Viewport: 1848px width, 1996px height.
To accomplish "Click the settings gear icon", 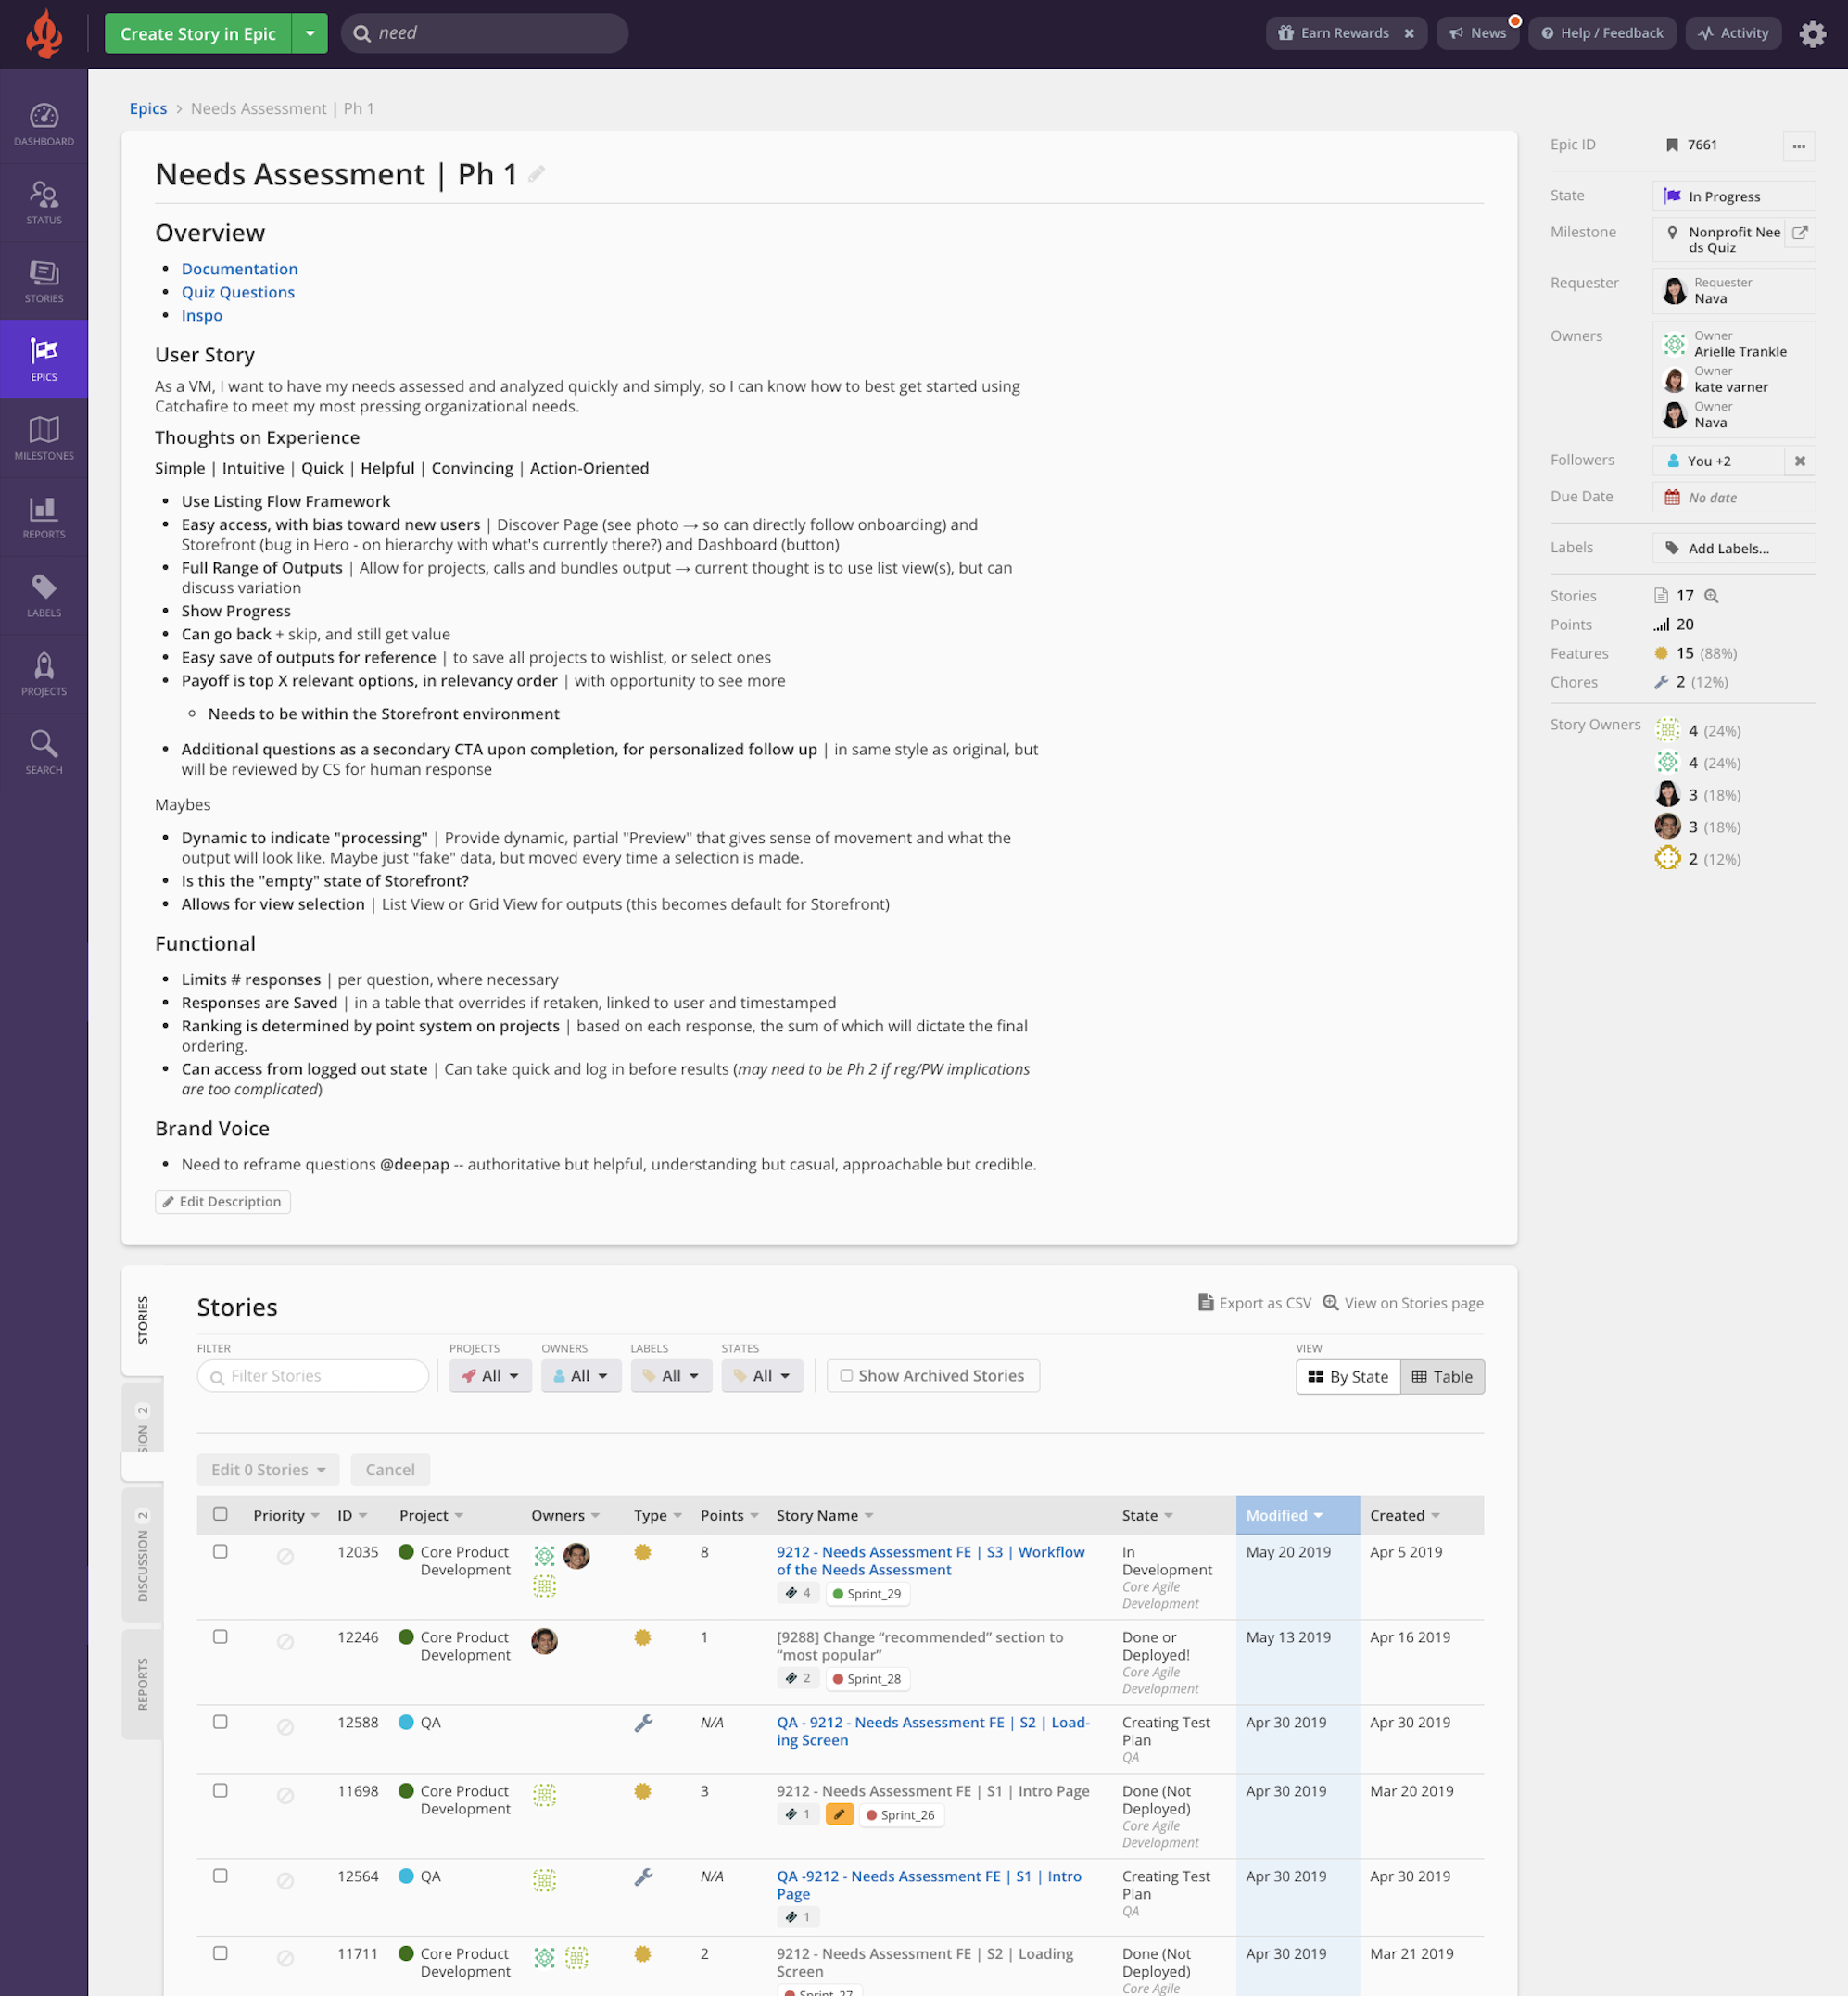I will (x=1812, y=34).
